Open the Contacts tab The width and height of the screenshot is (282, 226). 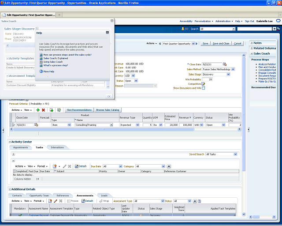pyautogui.click(x=17, y=196)
